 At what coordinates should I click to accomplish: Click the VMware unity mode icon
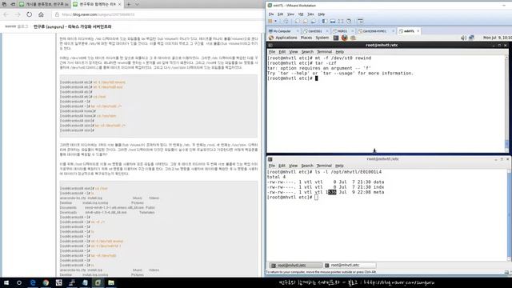tap(349, 22)
